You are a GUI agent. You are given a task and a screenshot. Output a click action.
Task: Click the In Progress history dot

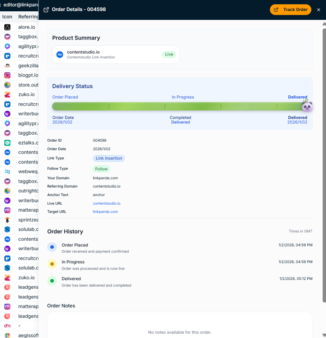[x=52, y=264]
